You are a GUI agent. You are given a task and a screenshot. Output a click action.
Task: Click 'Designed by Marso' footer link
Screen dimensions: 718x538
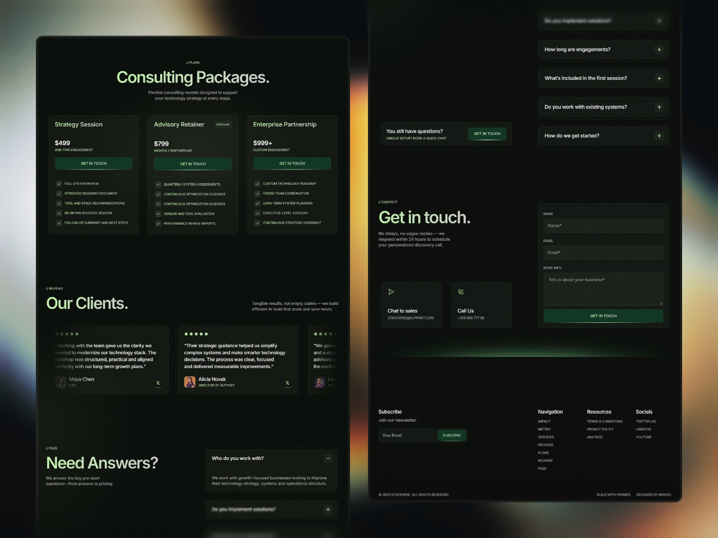coord(654,495)
